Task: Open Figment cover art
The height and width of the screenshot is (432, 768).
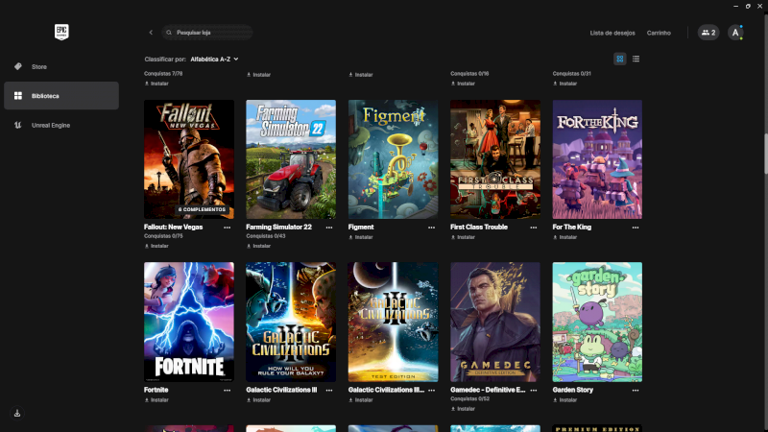Action: click(x=393, y=159)
